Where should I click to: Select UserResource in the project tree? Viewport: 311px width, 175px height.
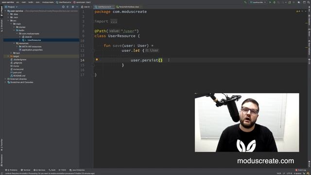pyautogui.click(x=34, y=40)
